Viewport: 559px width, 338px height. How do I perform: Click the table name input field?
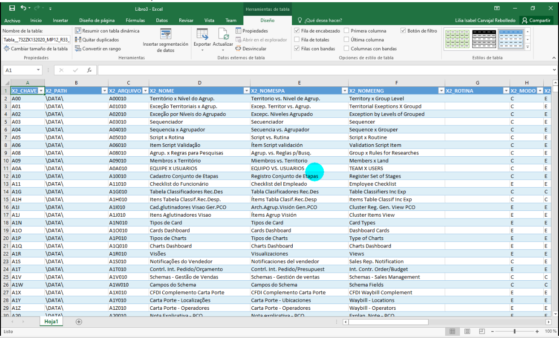(36, 40)
